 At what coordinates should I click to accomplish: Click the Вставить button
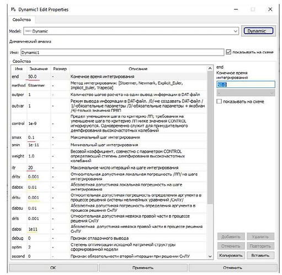(260, 255)
